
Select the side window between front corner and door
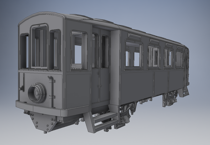tap(79, 50)
